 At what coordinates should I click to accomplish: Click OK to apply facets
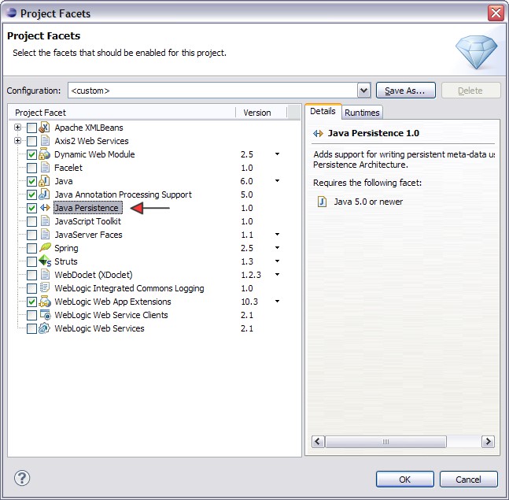tap(405, 480)
